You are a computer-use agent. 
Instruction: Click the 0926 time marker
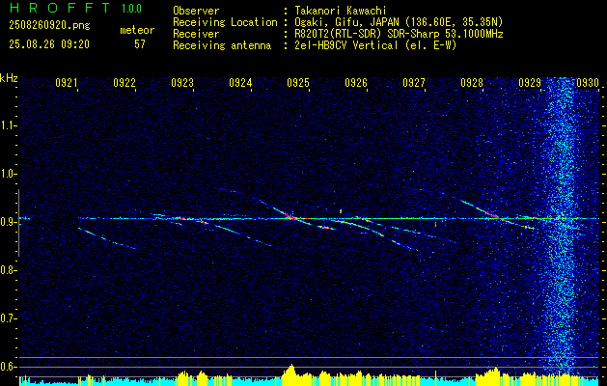tap(356, 82)
